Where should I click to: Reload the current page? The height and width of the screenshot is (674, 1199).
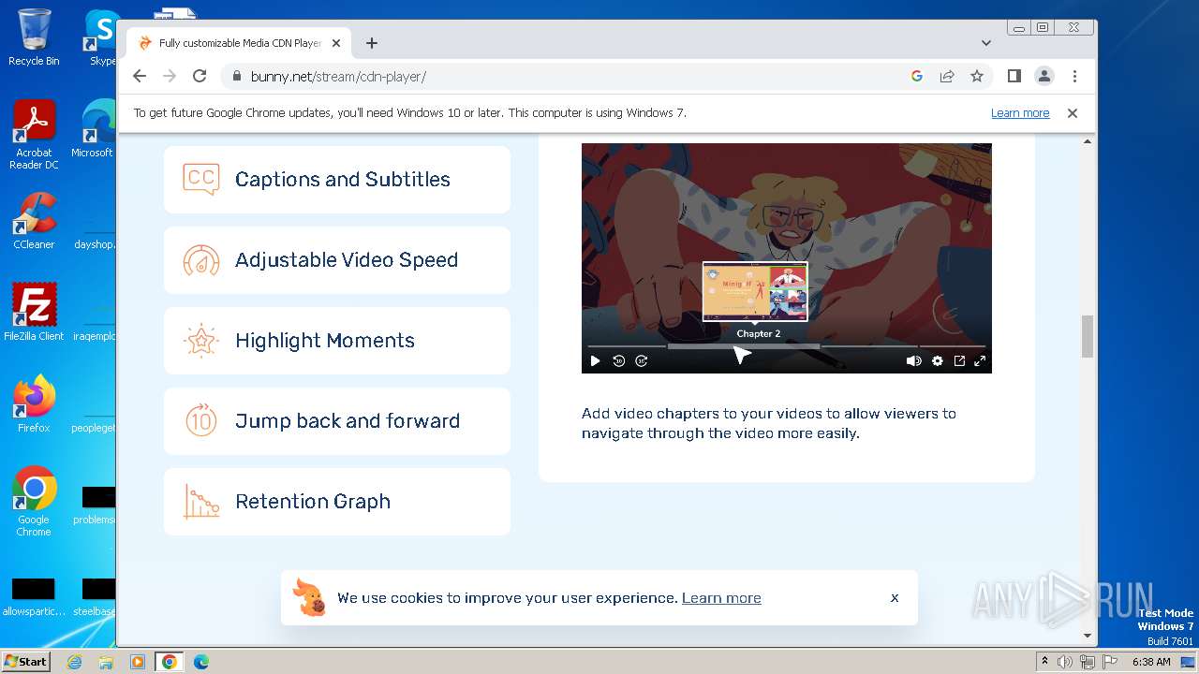pyautogui.click(x=200, y=77)
